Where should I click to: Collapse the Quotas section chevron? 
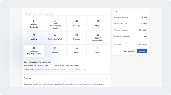click(107, 78)
